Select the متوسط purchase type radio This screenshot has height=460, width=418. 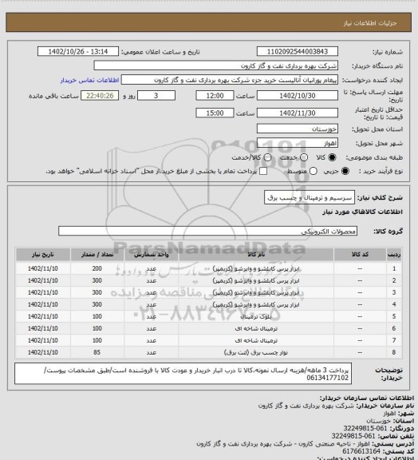click(313, 171)
